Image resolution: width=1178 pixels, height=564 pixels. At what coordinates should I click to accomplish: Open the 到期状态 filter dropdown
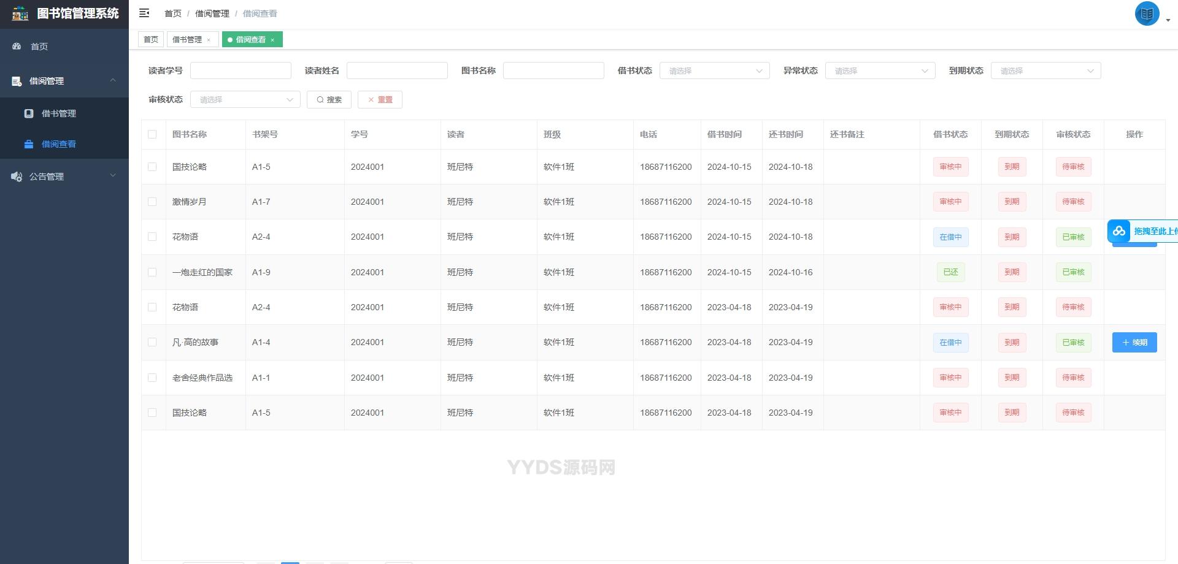coord(1045,71)
